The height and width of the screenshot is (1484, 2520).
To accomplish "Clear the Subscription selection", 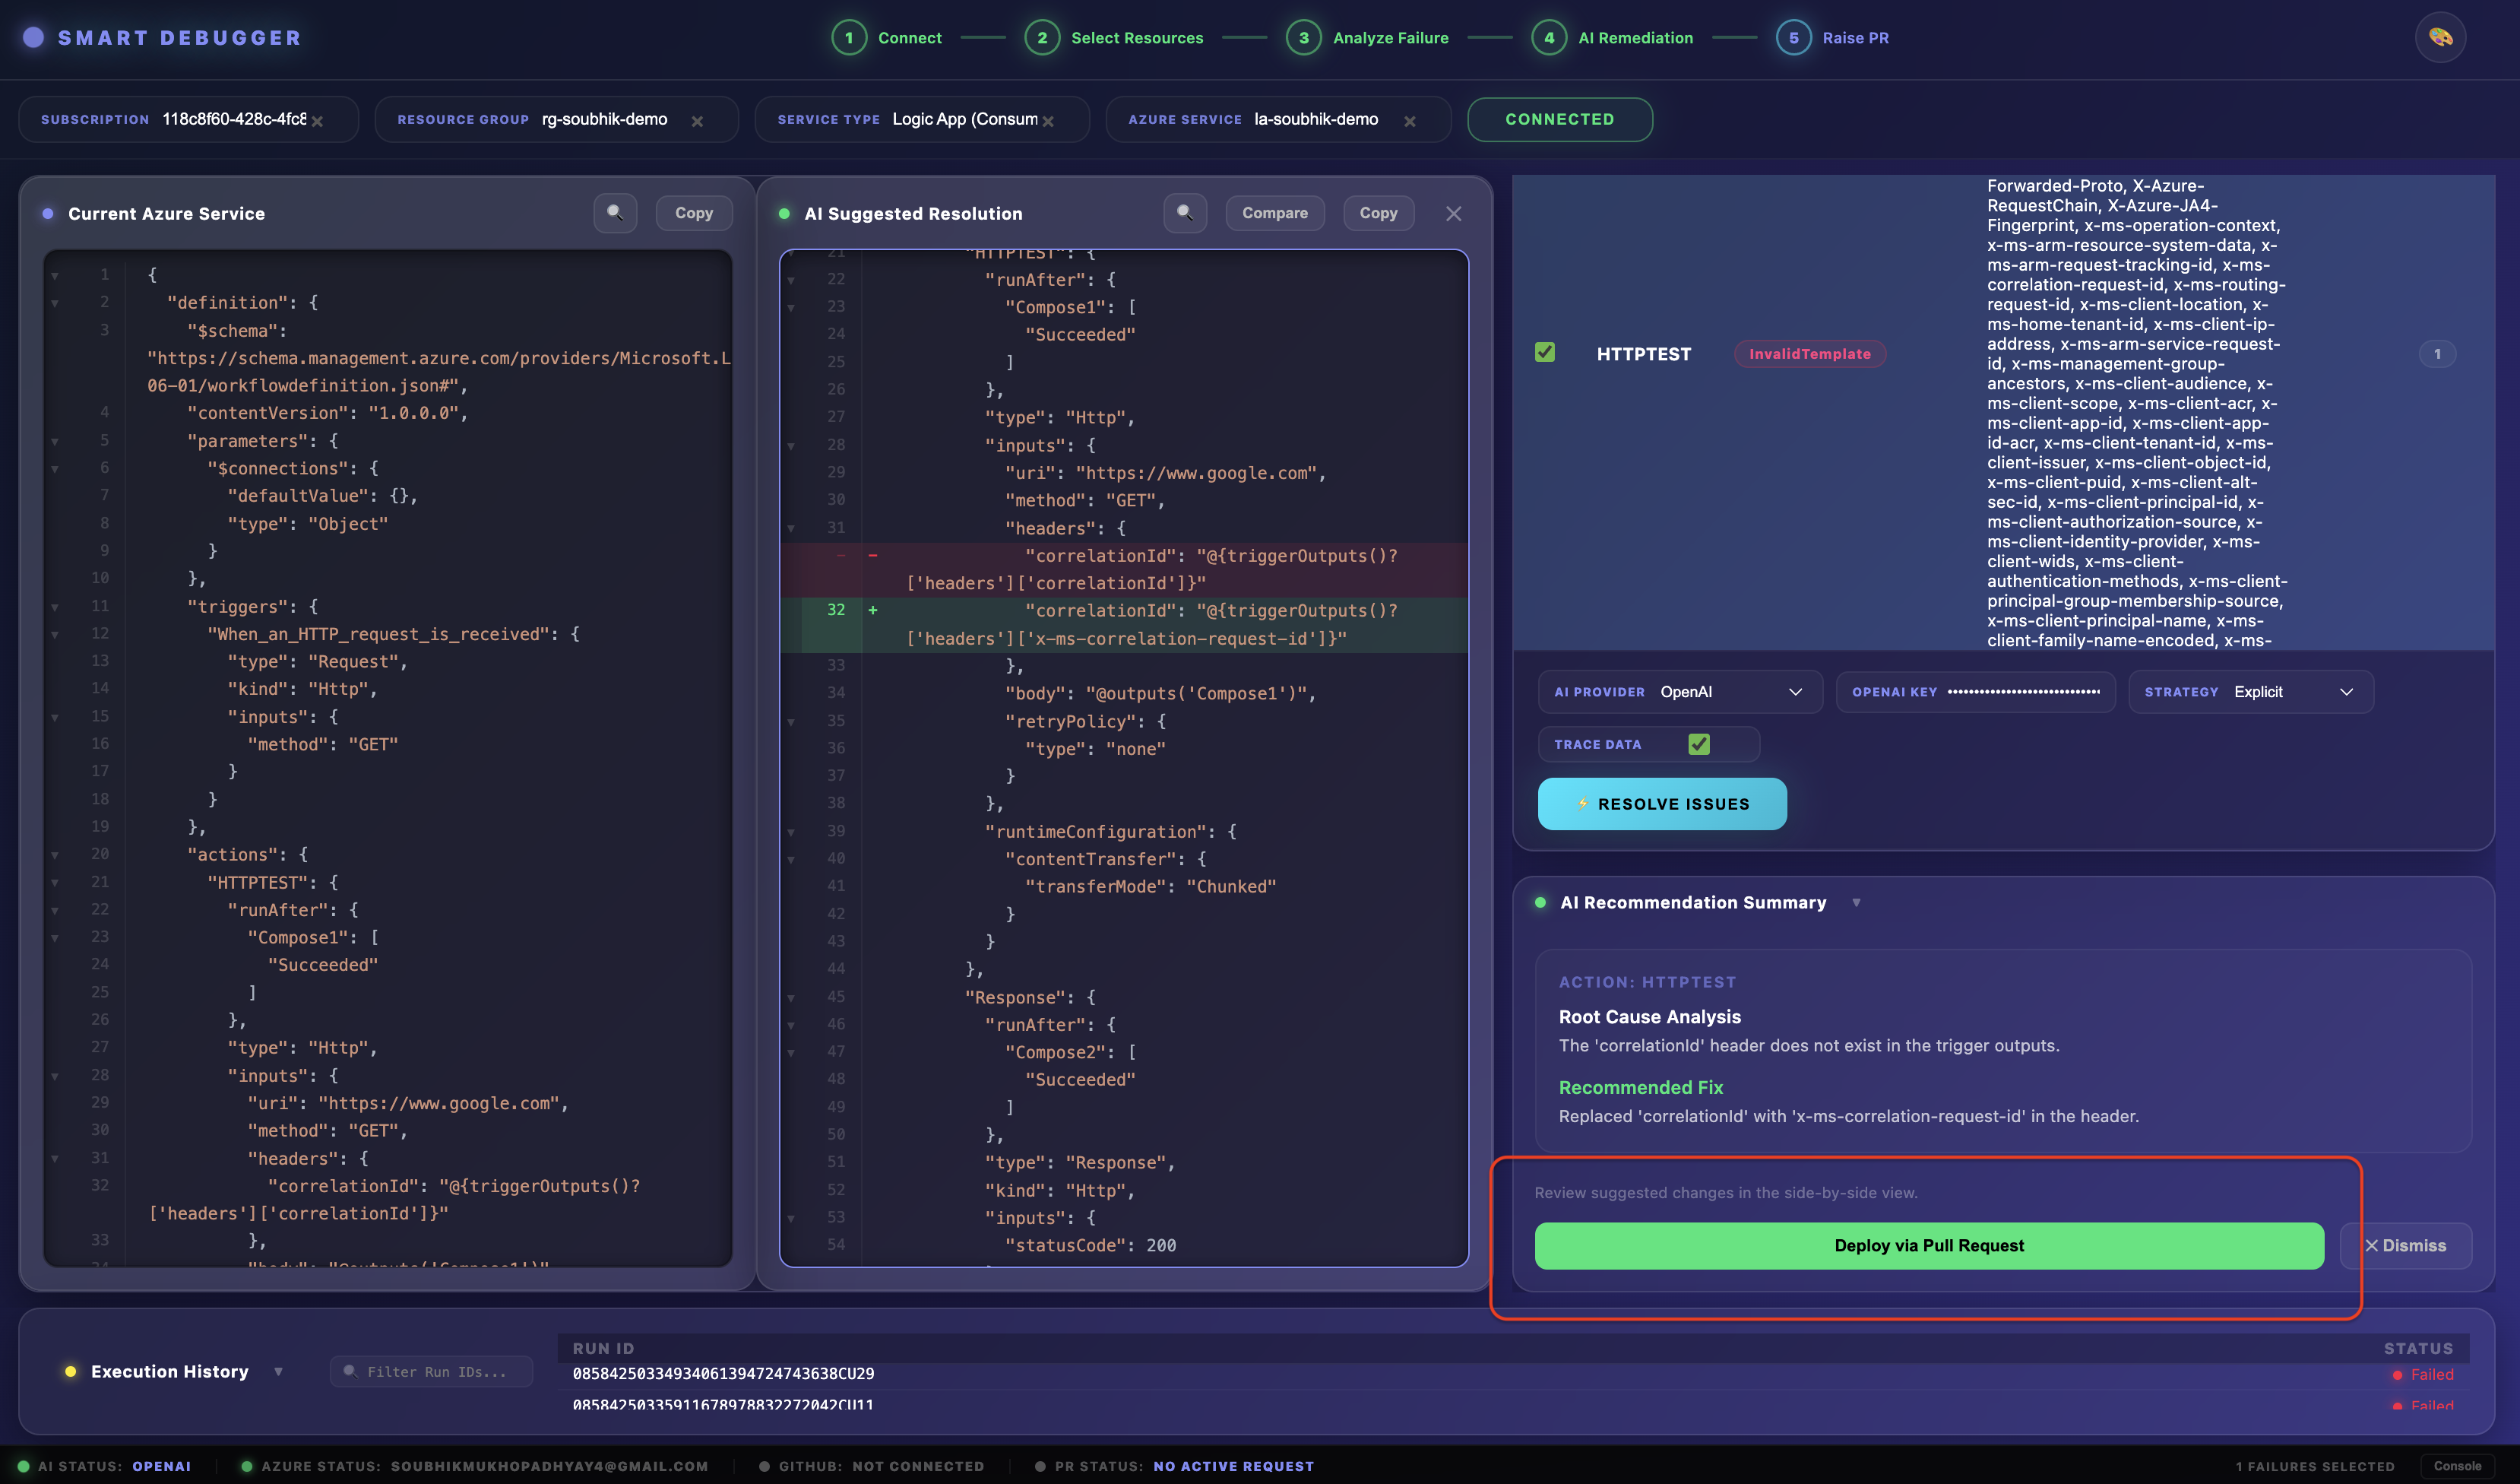I will pos(317,121).
